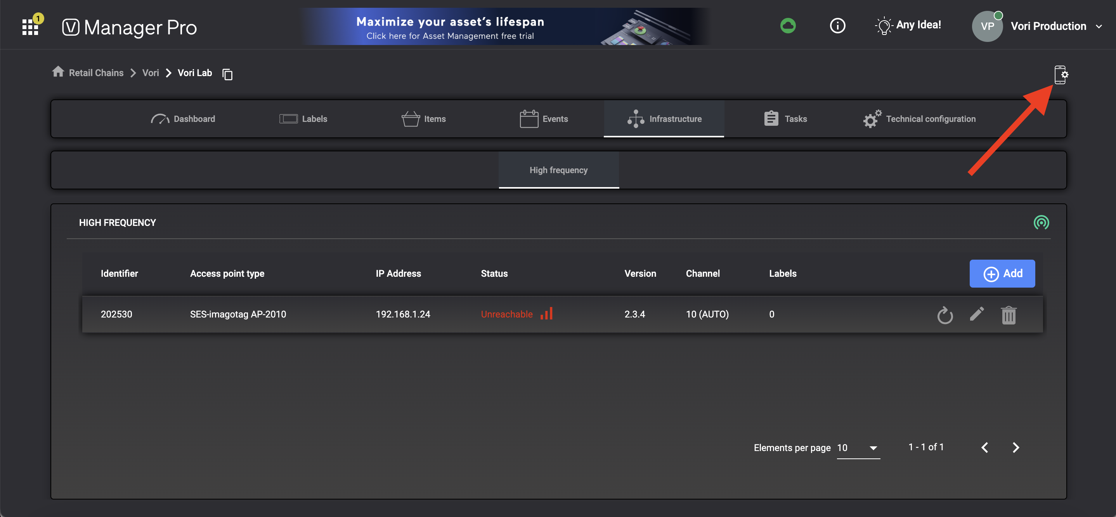Click the green access point signal icon
This screenshot has width=1116, height=517.
tap(1041, 222)
